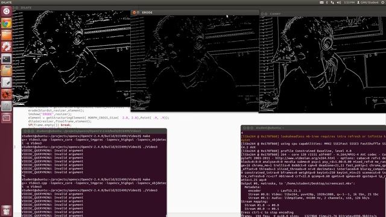Click the getStructuringElement MORPH_CROSS code line
This screenshot has width=386, height=217.
(98, 118)
